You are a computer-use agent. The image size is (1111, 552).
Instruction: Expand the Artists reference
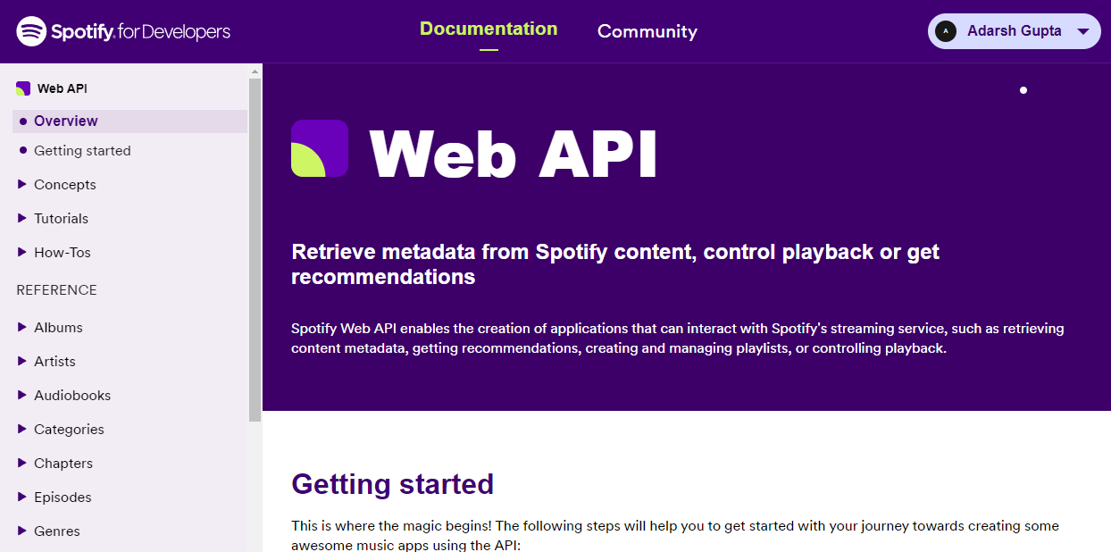[54, 362]
